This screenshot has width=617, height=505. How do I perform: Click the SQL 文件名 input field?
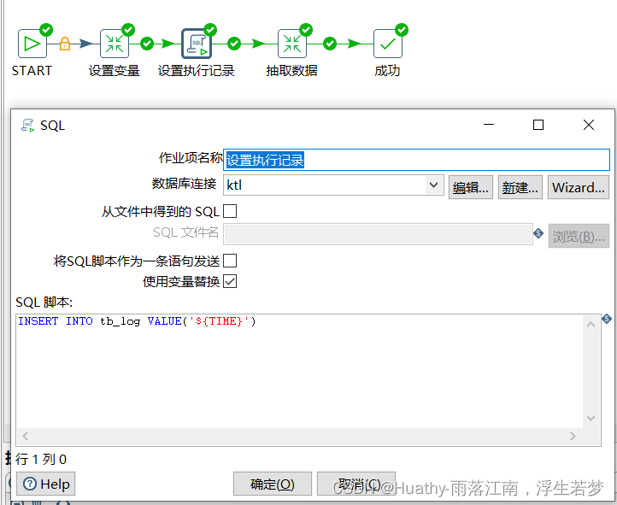pyautogui.click(x=378, y=234)
